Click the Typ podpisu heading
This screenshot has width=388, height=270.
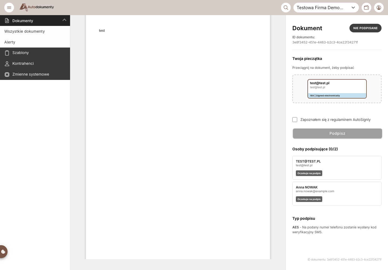pos(304,218)
